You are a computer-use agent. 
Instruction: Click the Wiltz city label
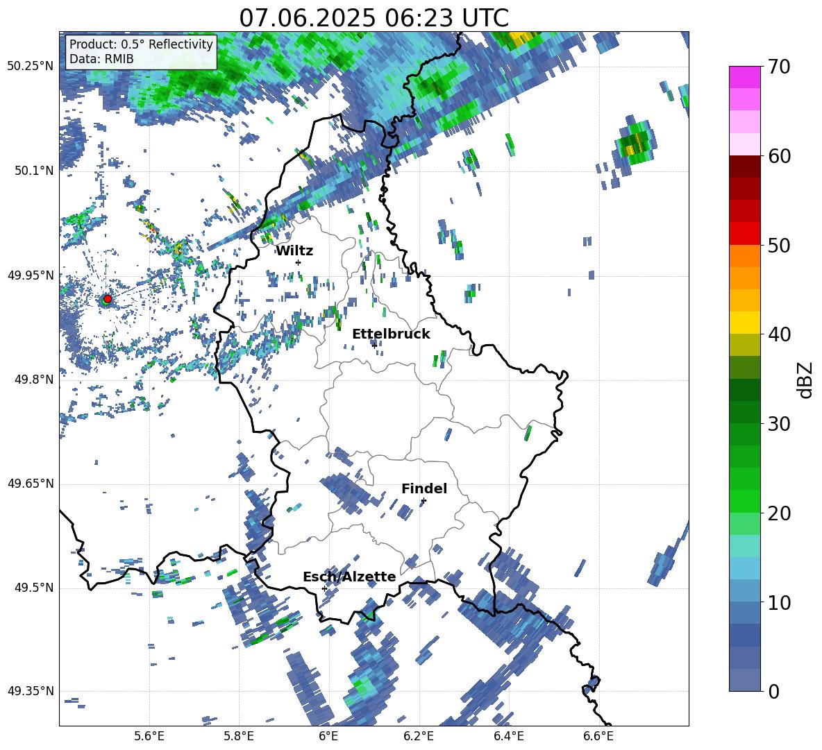pyautogui.click(x=294, y=251)
